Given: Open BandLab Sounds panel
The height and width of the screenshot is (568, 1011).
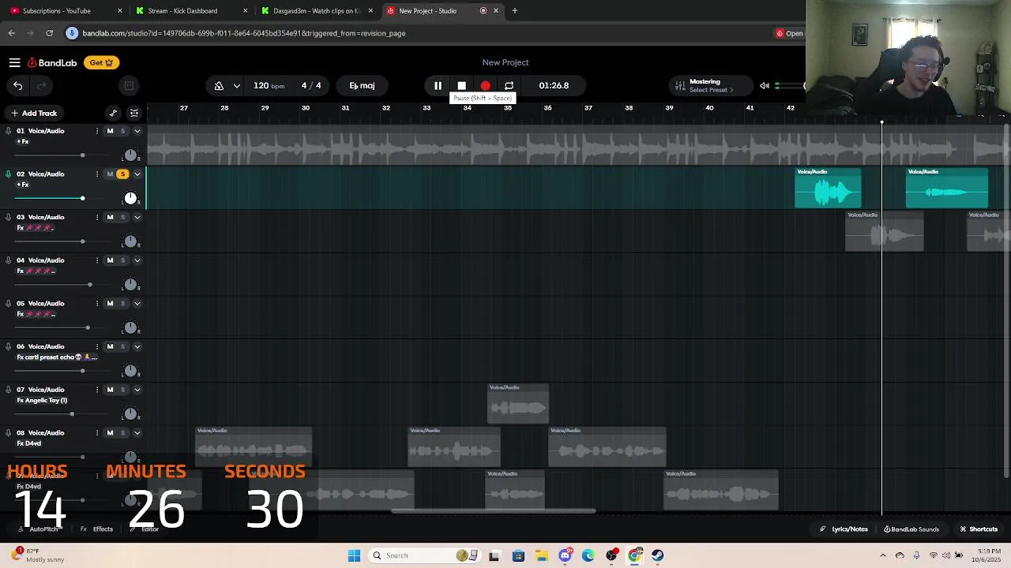Looking at the screenshot, I should pyautogui.click(x=911, y=529).
